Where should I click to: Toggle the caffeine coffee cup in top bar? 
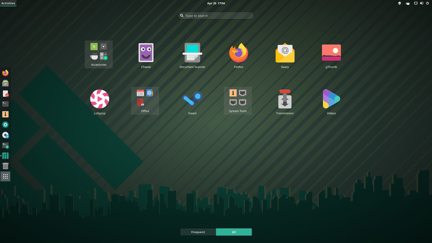coord(408,3)
